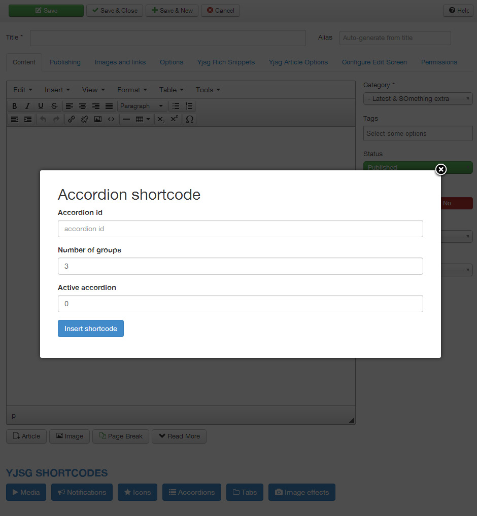Image resolution: width=477 pixels, height=516 pixels.
Task: Click the Active accordion field
Action: (x=240, y=304)
